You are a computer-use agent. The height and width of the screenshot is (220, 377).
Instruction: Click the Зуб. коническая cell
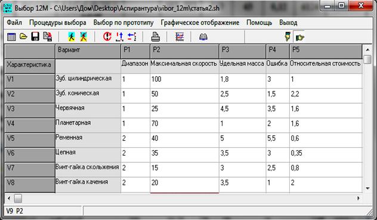point(88,96)
